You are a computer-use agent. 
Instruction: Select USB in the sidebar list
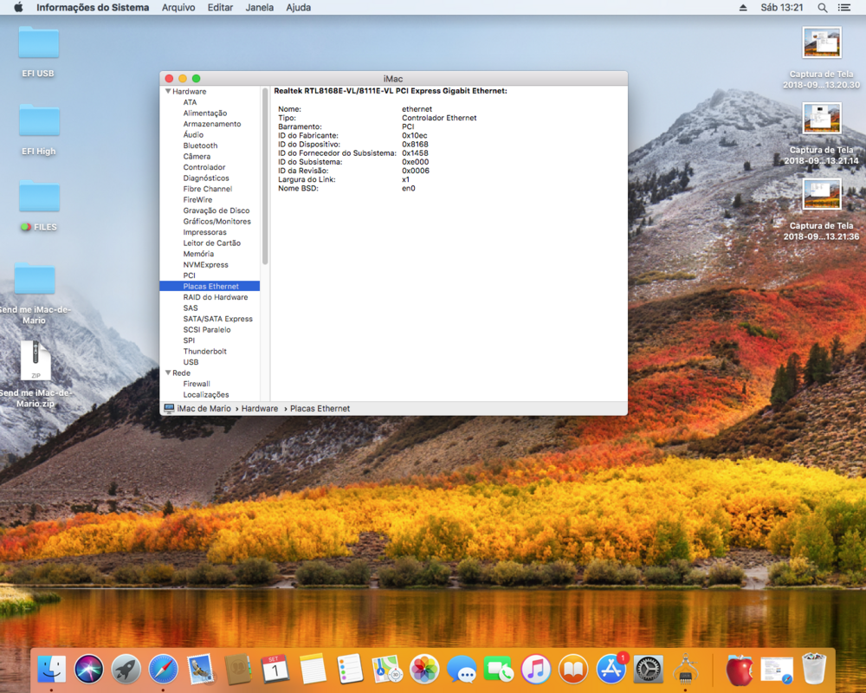[x=191, y=362]
